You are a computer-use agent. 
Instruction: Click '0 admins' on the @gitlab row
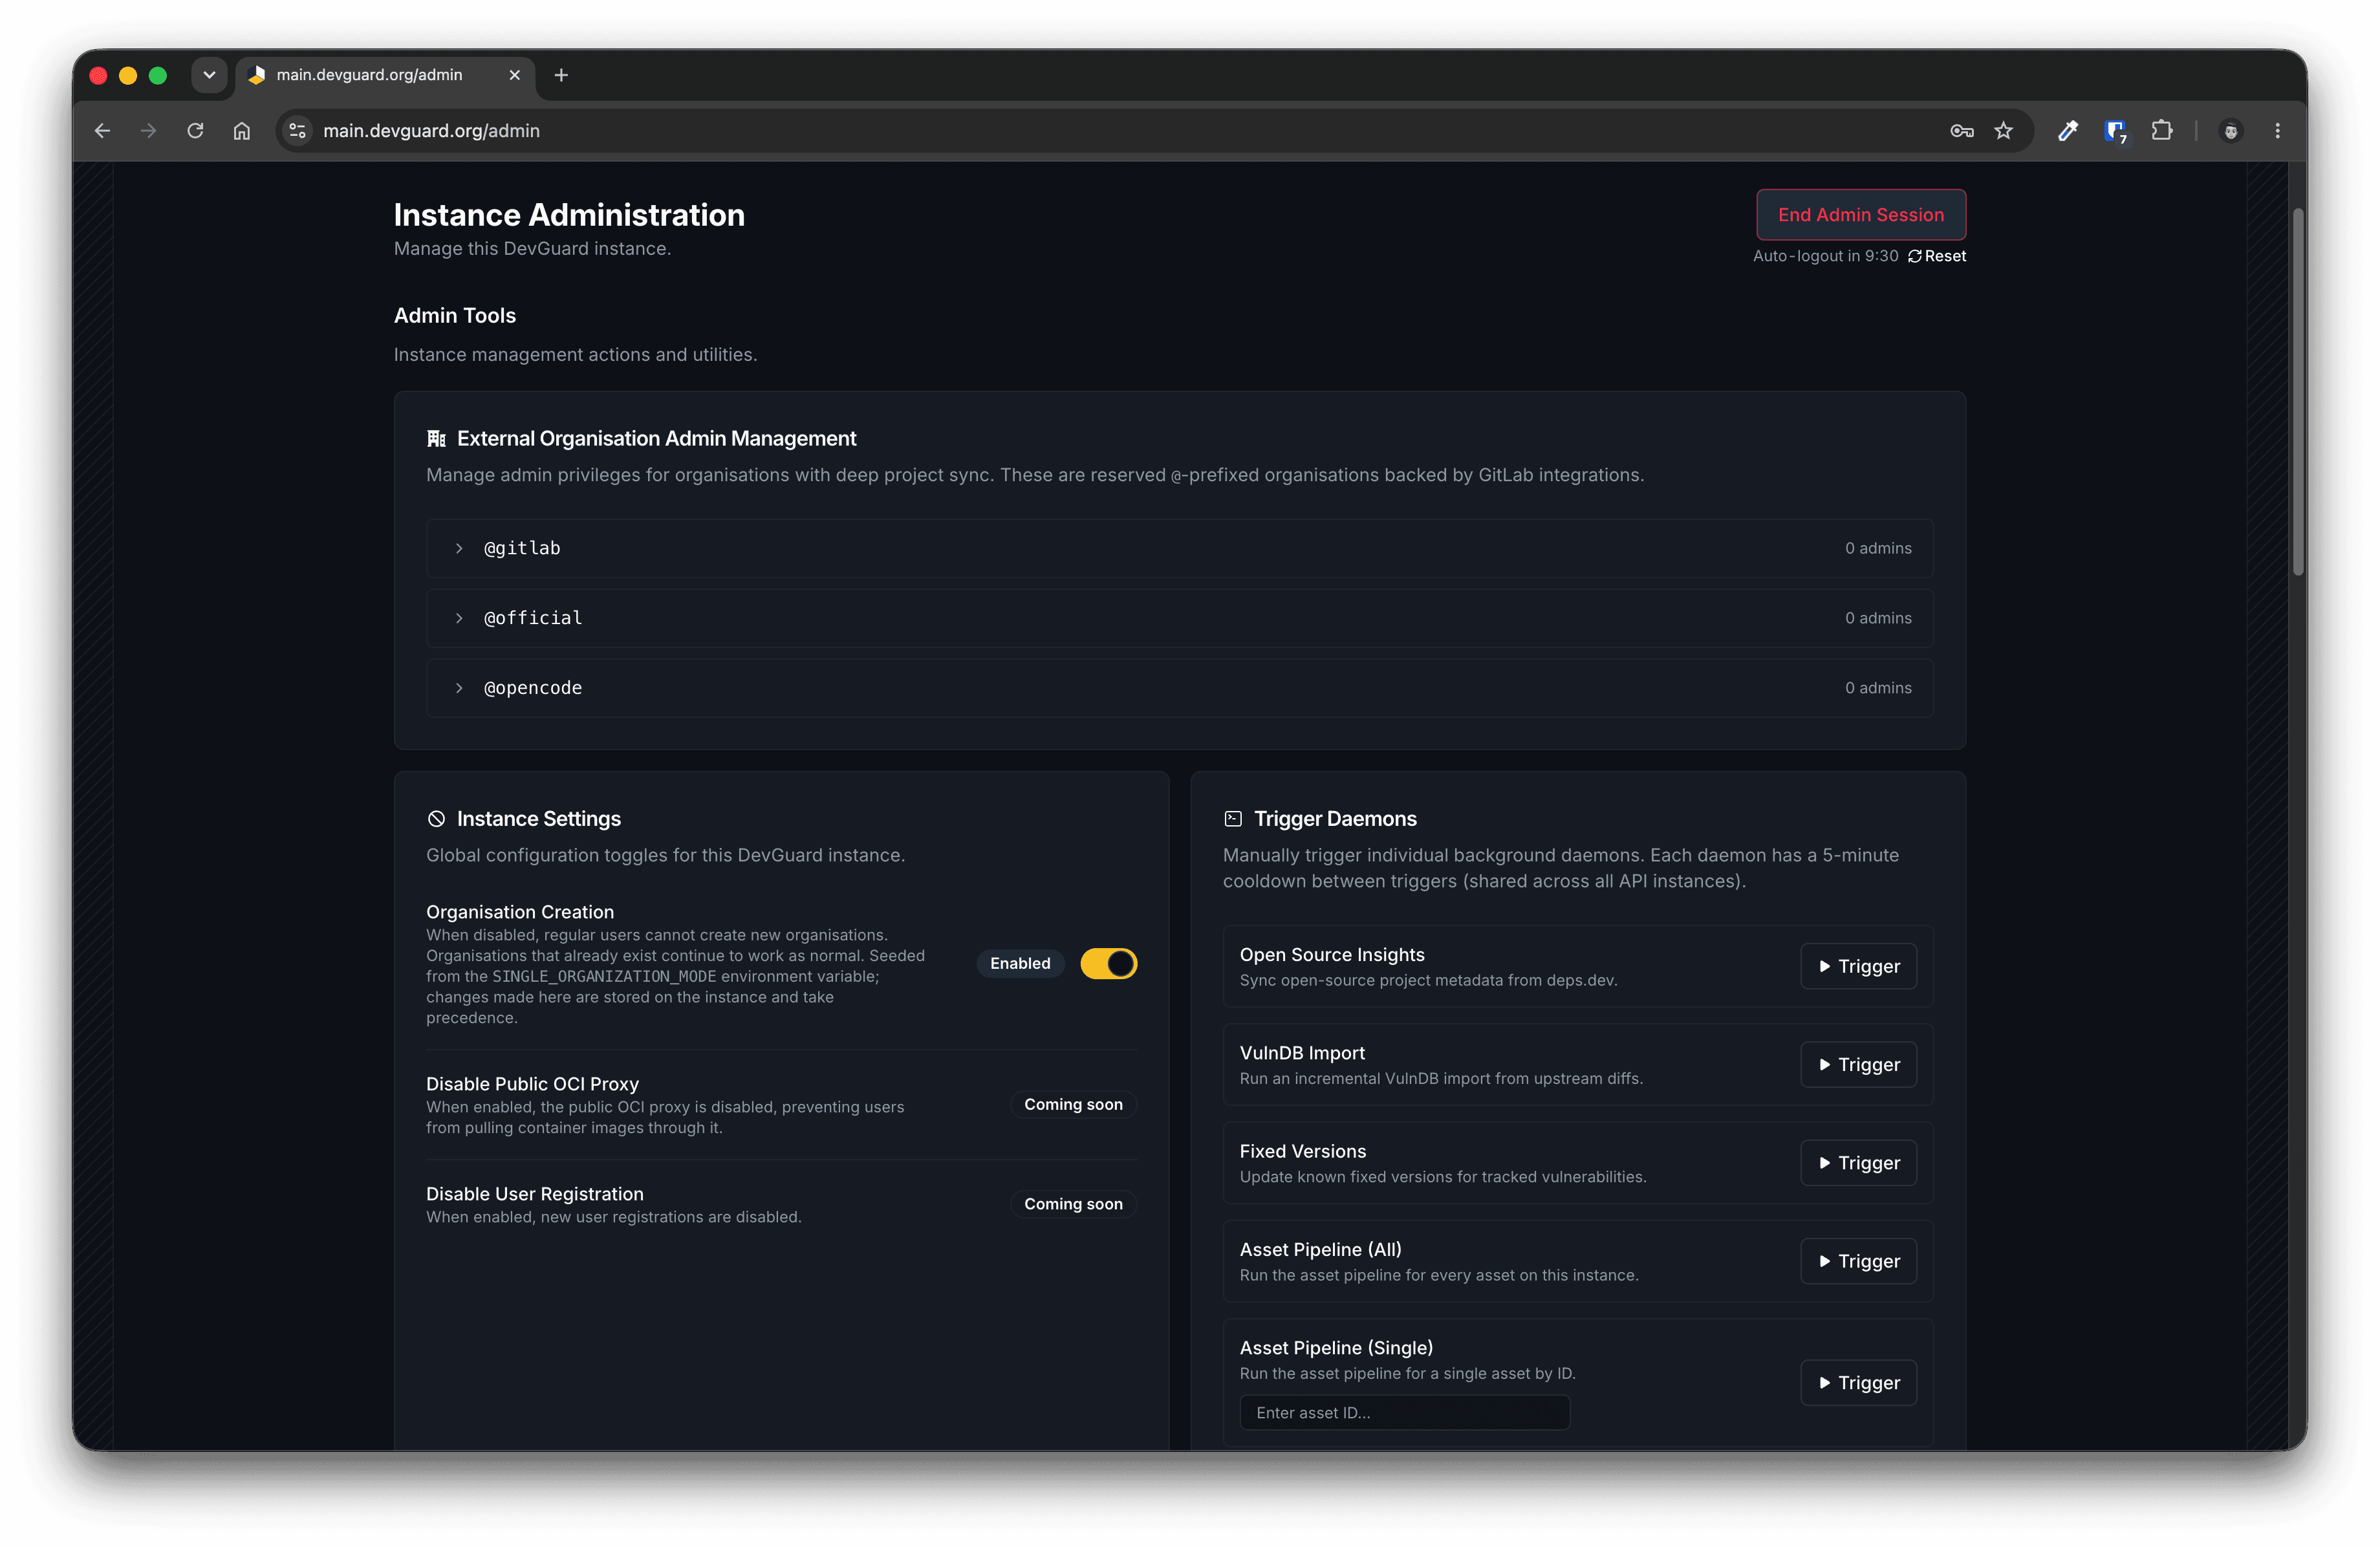[1877, 548]
